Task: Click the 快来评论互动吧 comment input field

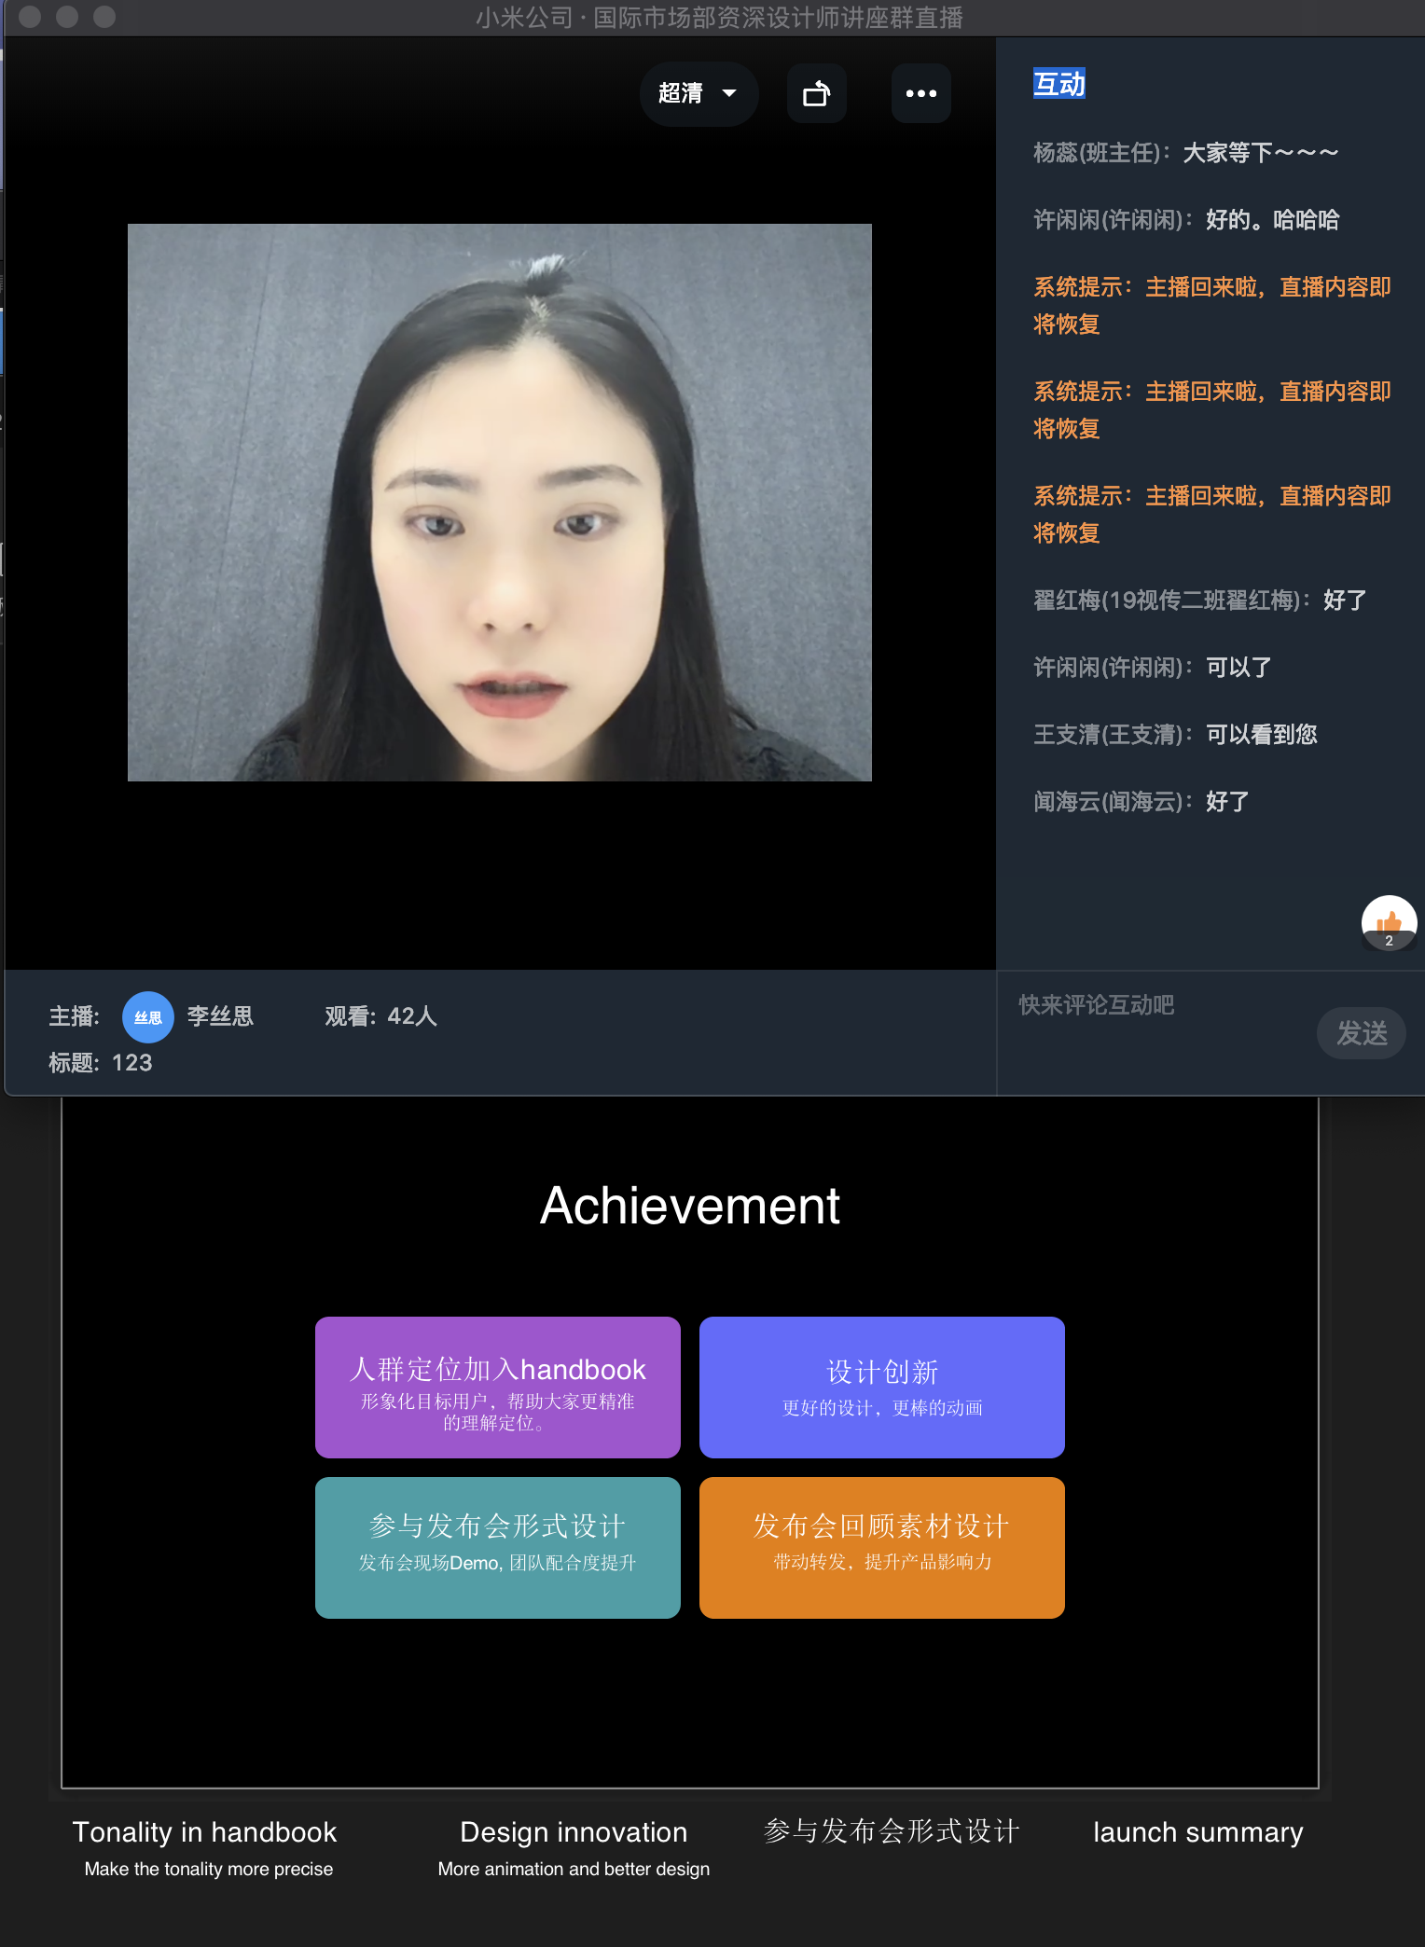Action: 1156,1007
